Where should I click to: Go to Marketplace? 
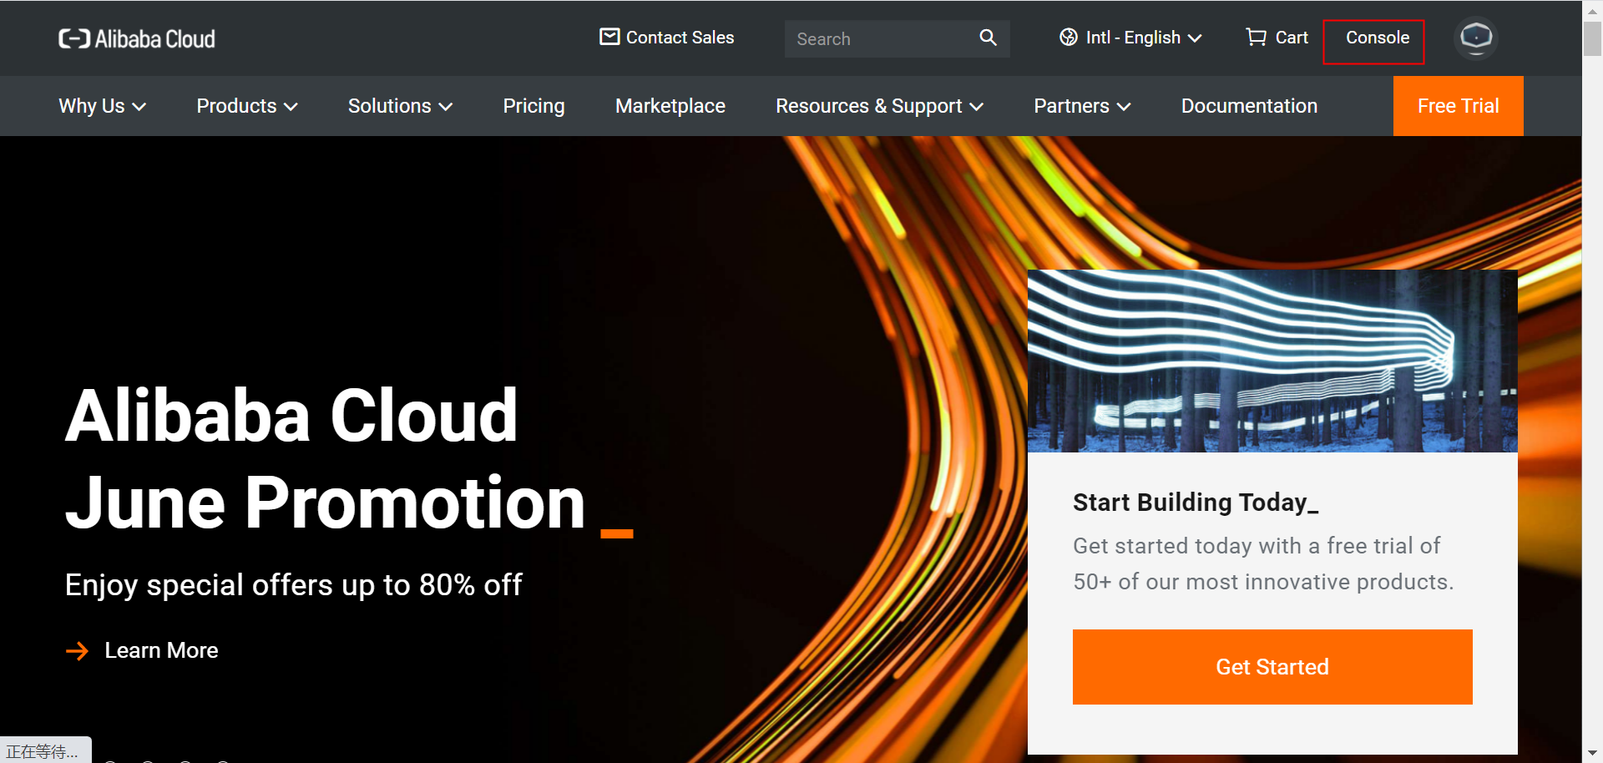pyautogui.click(x=670, y=106)
